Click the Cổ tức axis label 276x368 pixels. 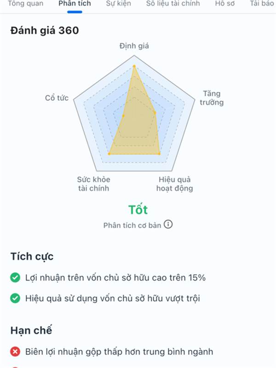57,98
